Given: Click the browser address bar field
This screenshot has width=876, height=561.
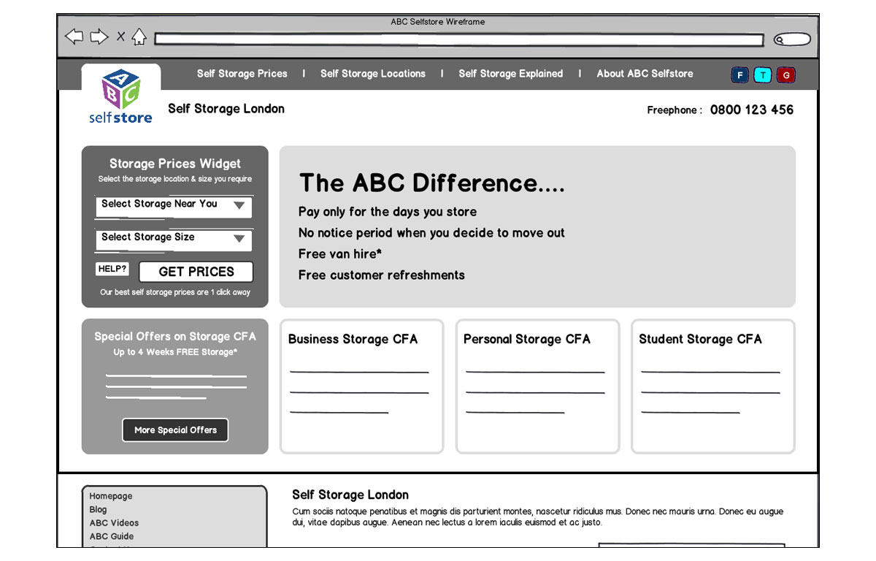Looking at the screenshot, I should [x=458, y=40].
